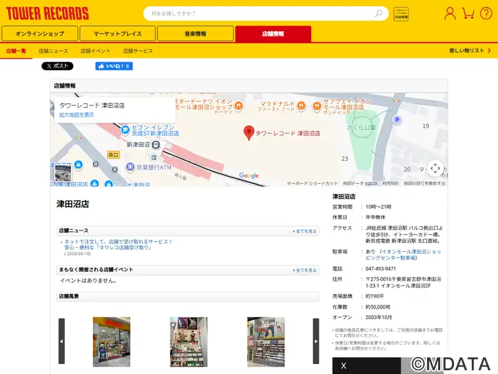Click the さくら公園 label on map
This screenshot has height=374, width=498.
point(361,128)
